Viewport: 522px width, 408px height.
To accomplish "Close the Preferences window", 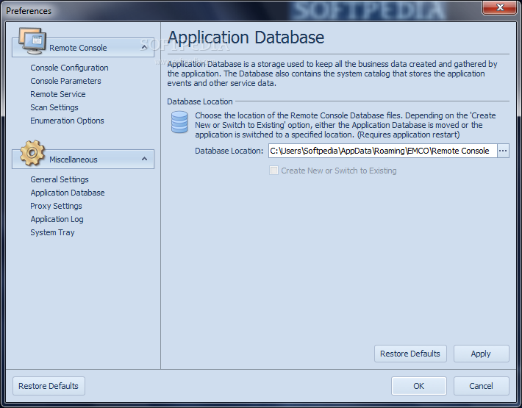I will pyautogui.click(x=499, y=7).
